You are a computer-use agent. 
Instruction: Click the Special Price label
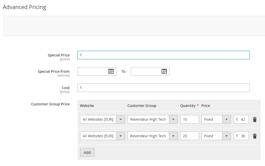59,55
